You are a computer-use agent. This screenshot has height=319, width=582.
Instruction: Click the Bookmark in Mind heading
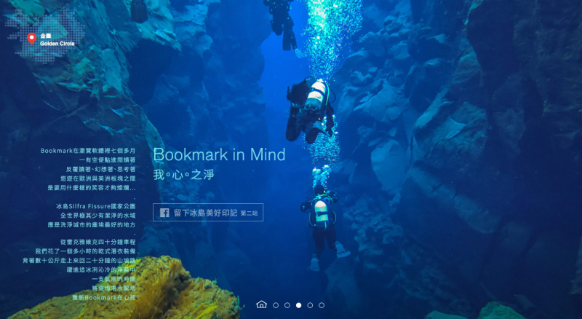219,154
